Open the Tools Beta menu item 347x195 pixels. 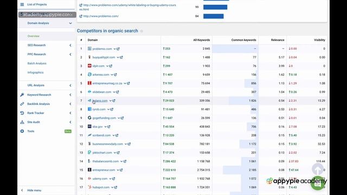[46, 131]
